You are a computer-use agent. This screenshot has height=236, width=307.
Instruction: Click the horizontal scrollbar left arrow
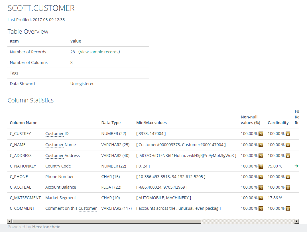point(10,221)
